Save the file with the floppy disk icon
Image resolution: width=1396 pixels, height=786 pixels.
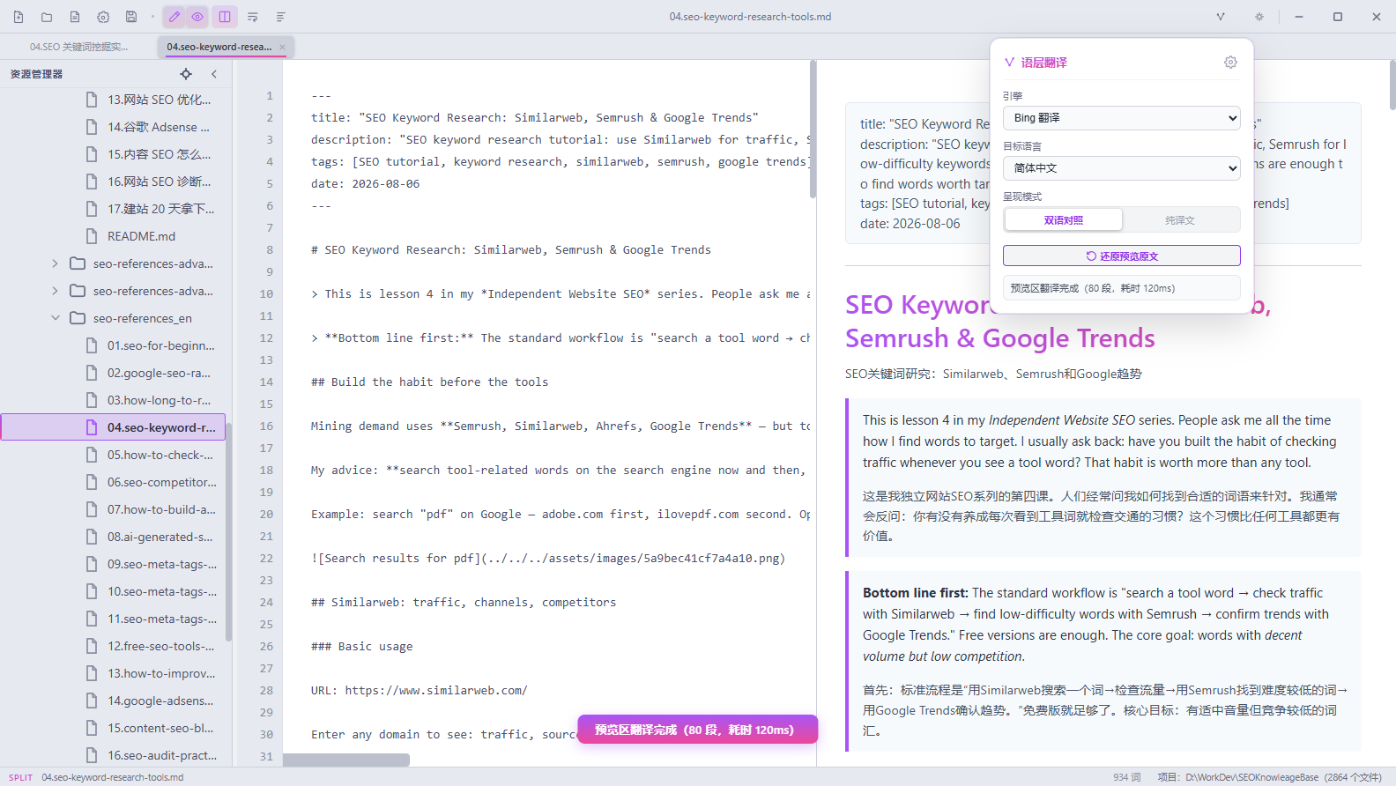pyautogui.click(x=131, y=17)
